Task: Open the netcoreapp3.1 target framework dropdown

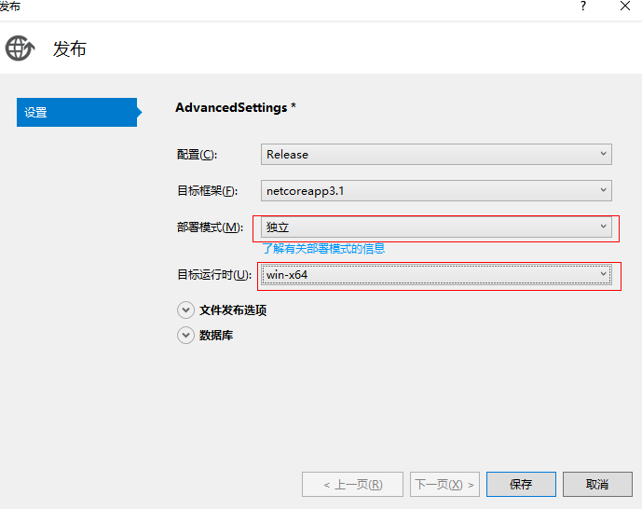Action: coord(436,191)
